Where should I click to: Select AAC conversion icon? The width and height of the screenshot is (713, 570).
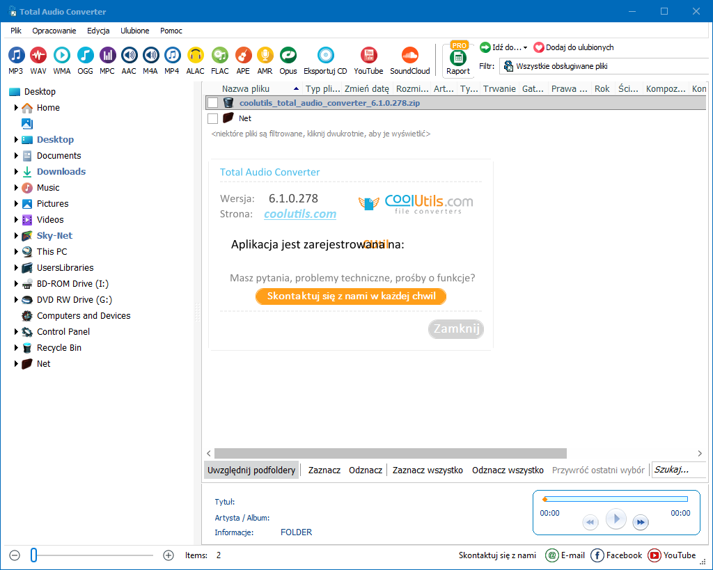tap(129, 60)
